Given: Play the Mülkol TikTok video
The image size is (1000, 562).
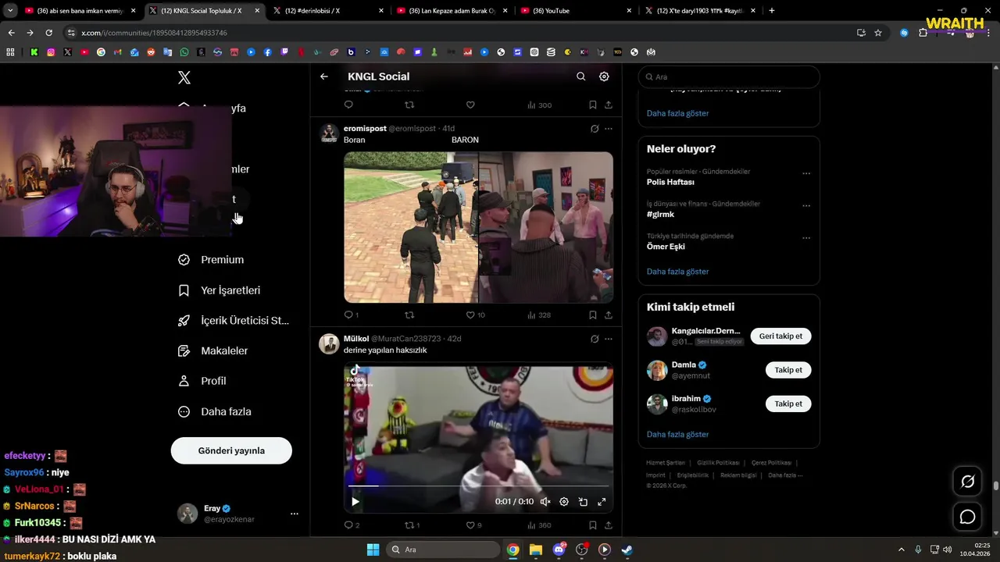Looking at the screenshot, I should (355, 502).
